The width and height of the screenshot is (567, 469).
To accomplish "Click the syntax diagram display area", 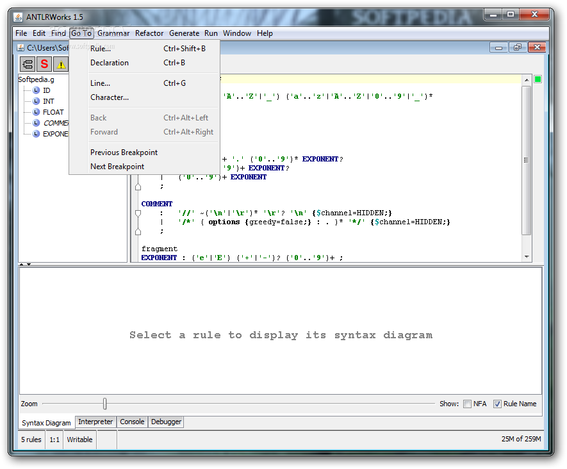I will click(281, 331).
